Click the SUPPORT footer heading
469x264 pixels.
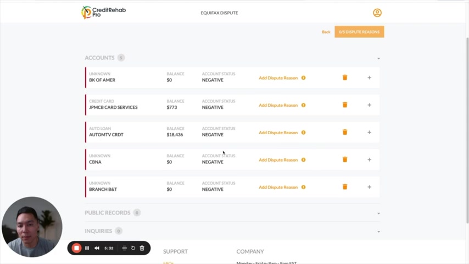[x=175, y=252]
